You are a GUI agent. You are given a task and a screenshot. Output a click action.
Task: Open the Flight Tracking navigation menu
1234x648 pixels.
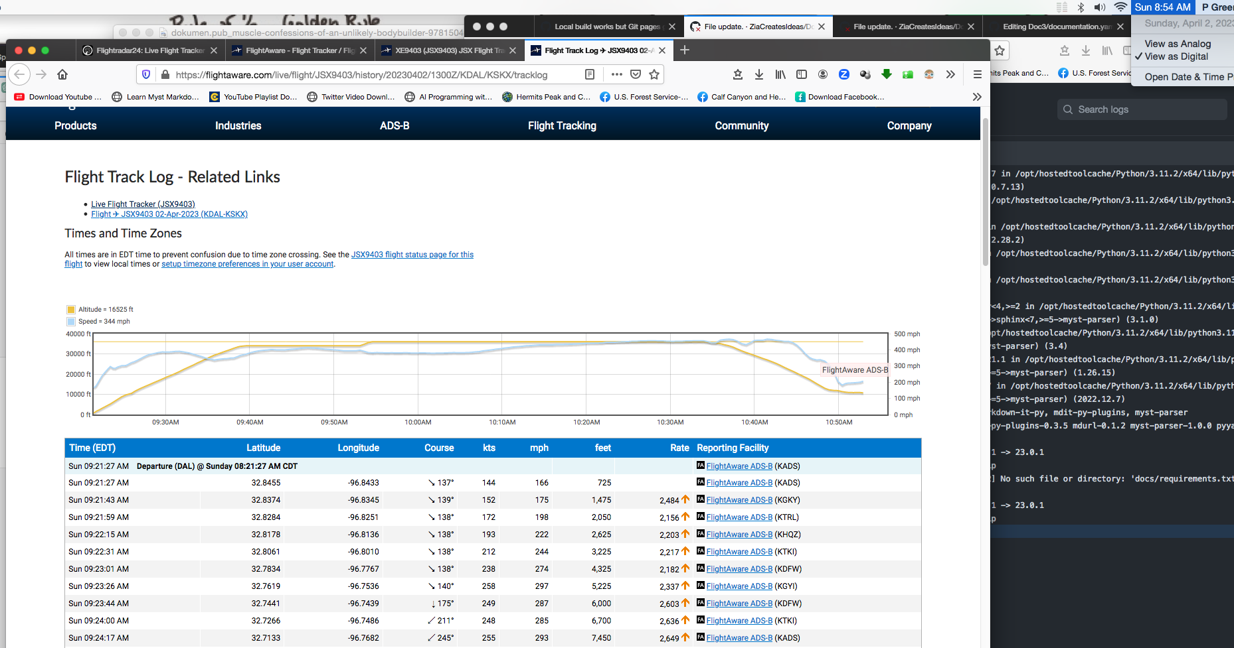[562, 125]
